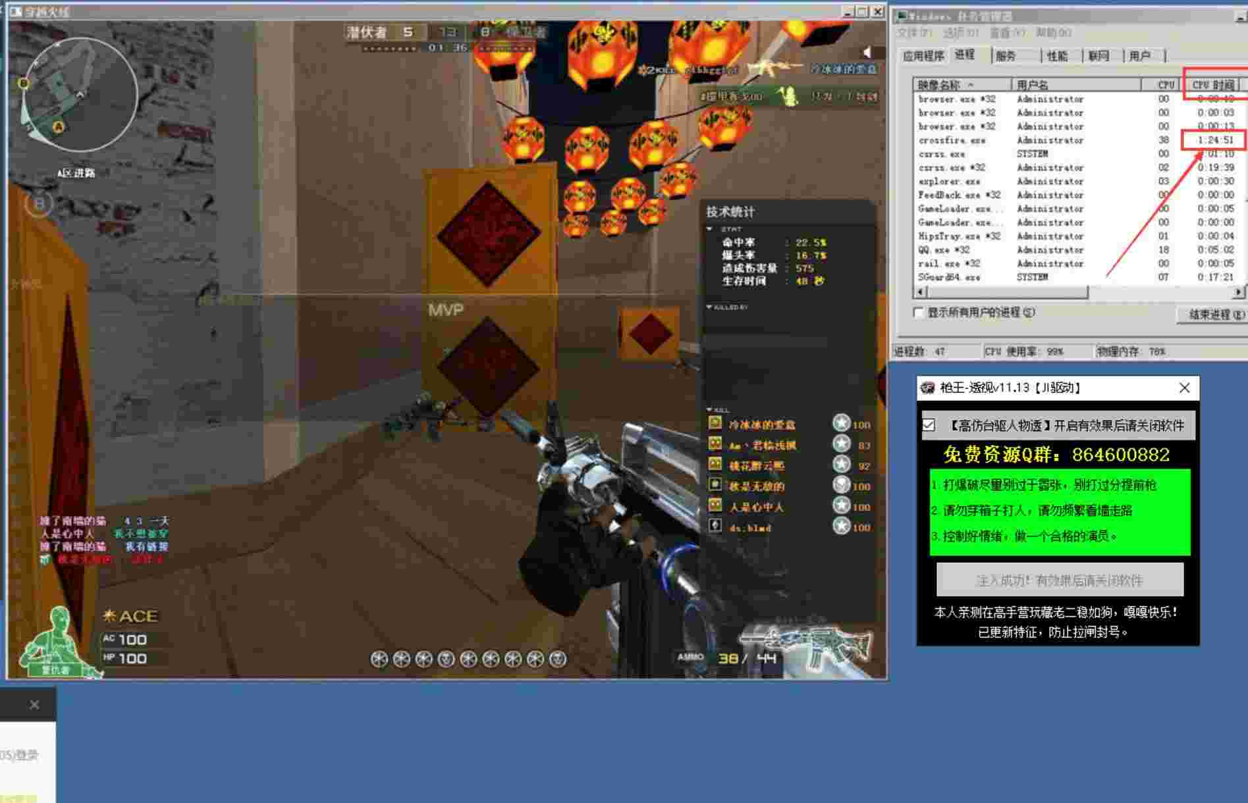Collapse the STAT section triangle
Image resolution: width=1248 pixels, height=803 pixels.
709,229
